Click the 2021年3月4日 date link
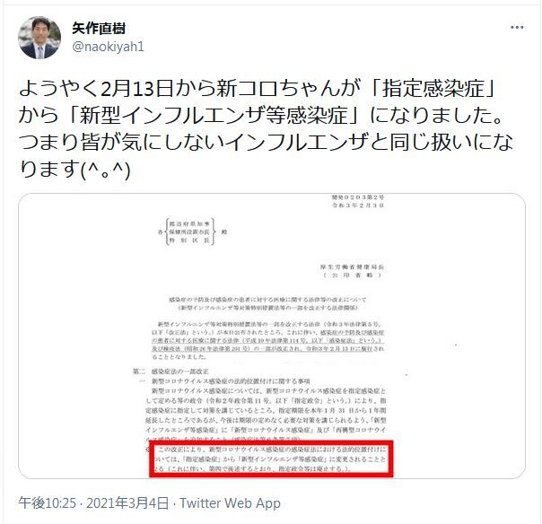 (127, 503)
